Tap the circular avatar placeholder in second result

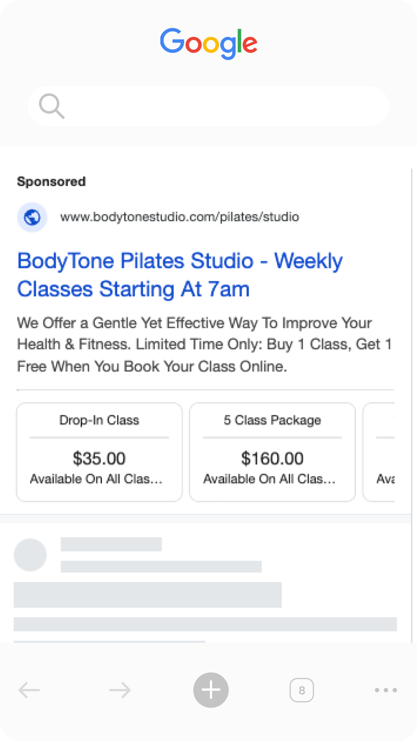point(30,555)
